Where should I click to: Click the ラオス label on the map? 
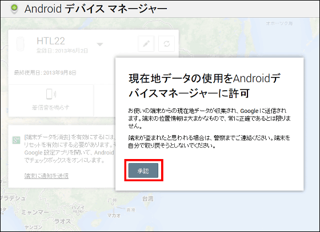pos(62,221)
